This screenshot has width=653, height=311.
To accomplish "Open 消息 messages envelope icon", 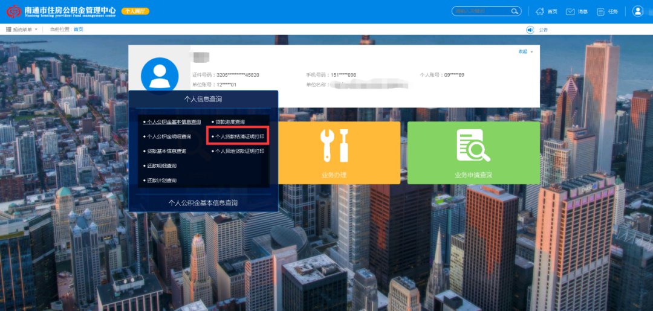I will point(570,11).
